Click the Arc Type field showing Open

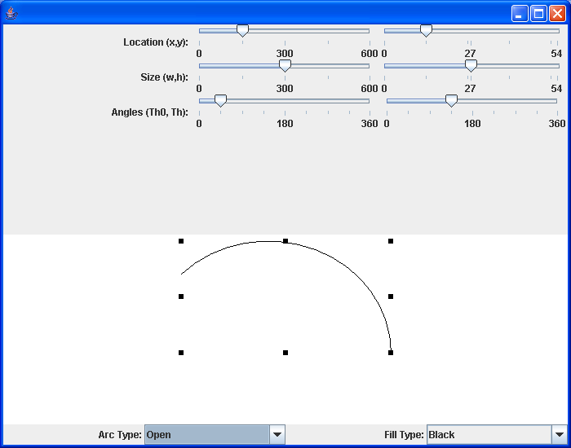(x=206, y=435)
